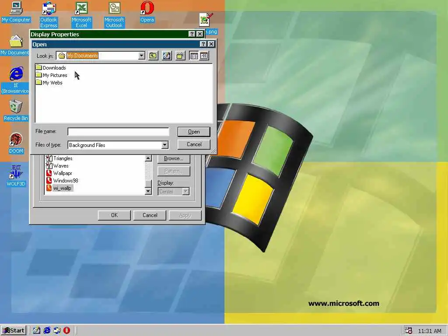Select the My Pictures folder
Screen dimensions: 448x336
[x=52, y=75]
